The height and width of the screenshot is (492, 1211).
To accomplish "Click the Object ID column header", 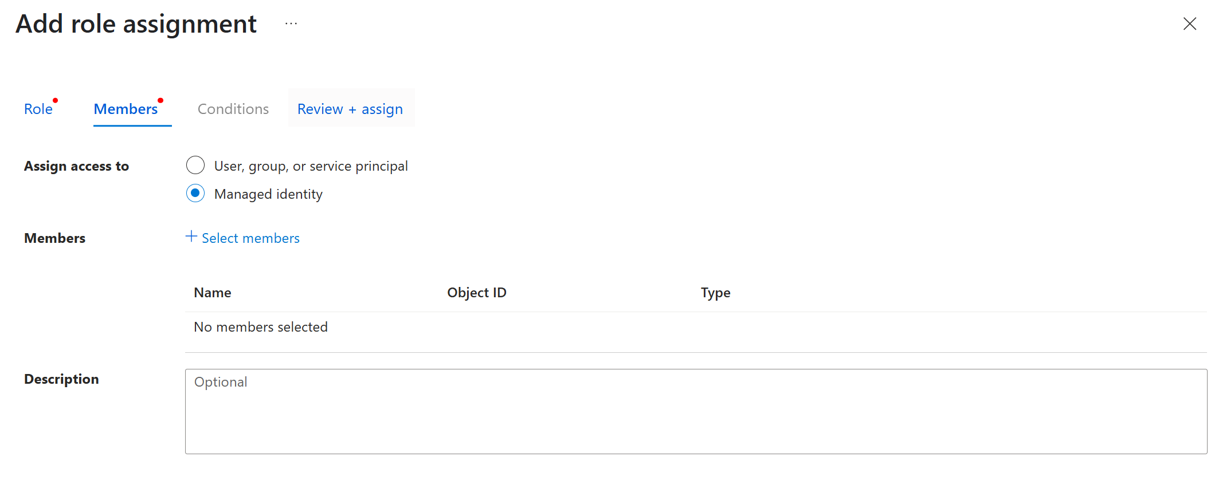I will click(476, 292).
